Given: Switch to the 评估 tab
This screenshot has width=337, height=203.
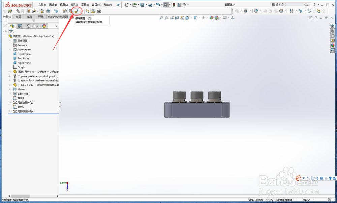Looking at the screenshot, I should click(41, 17).
